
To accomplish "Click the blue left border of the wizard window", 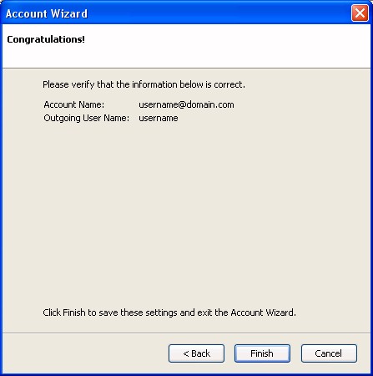I will [1, 195].
